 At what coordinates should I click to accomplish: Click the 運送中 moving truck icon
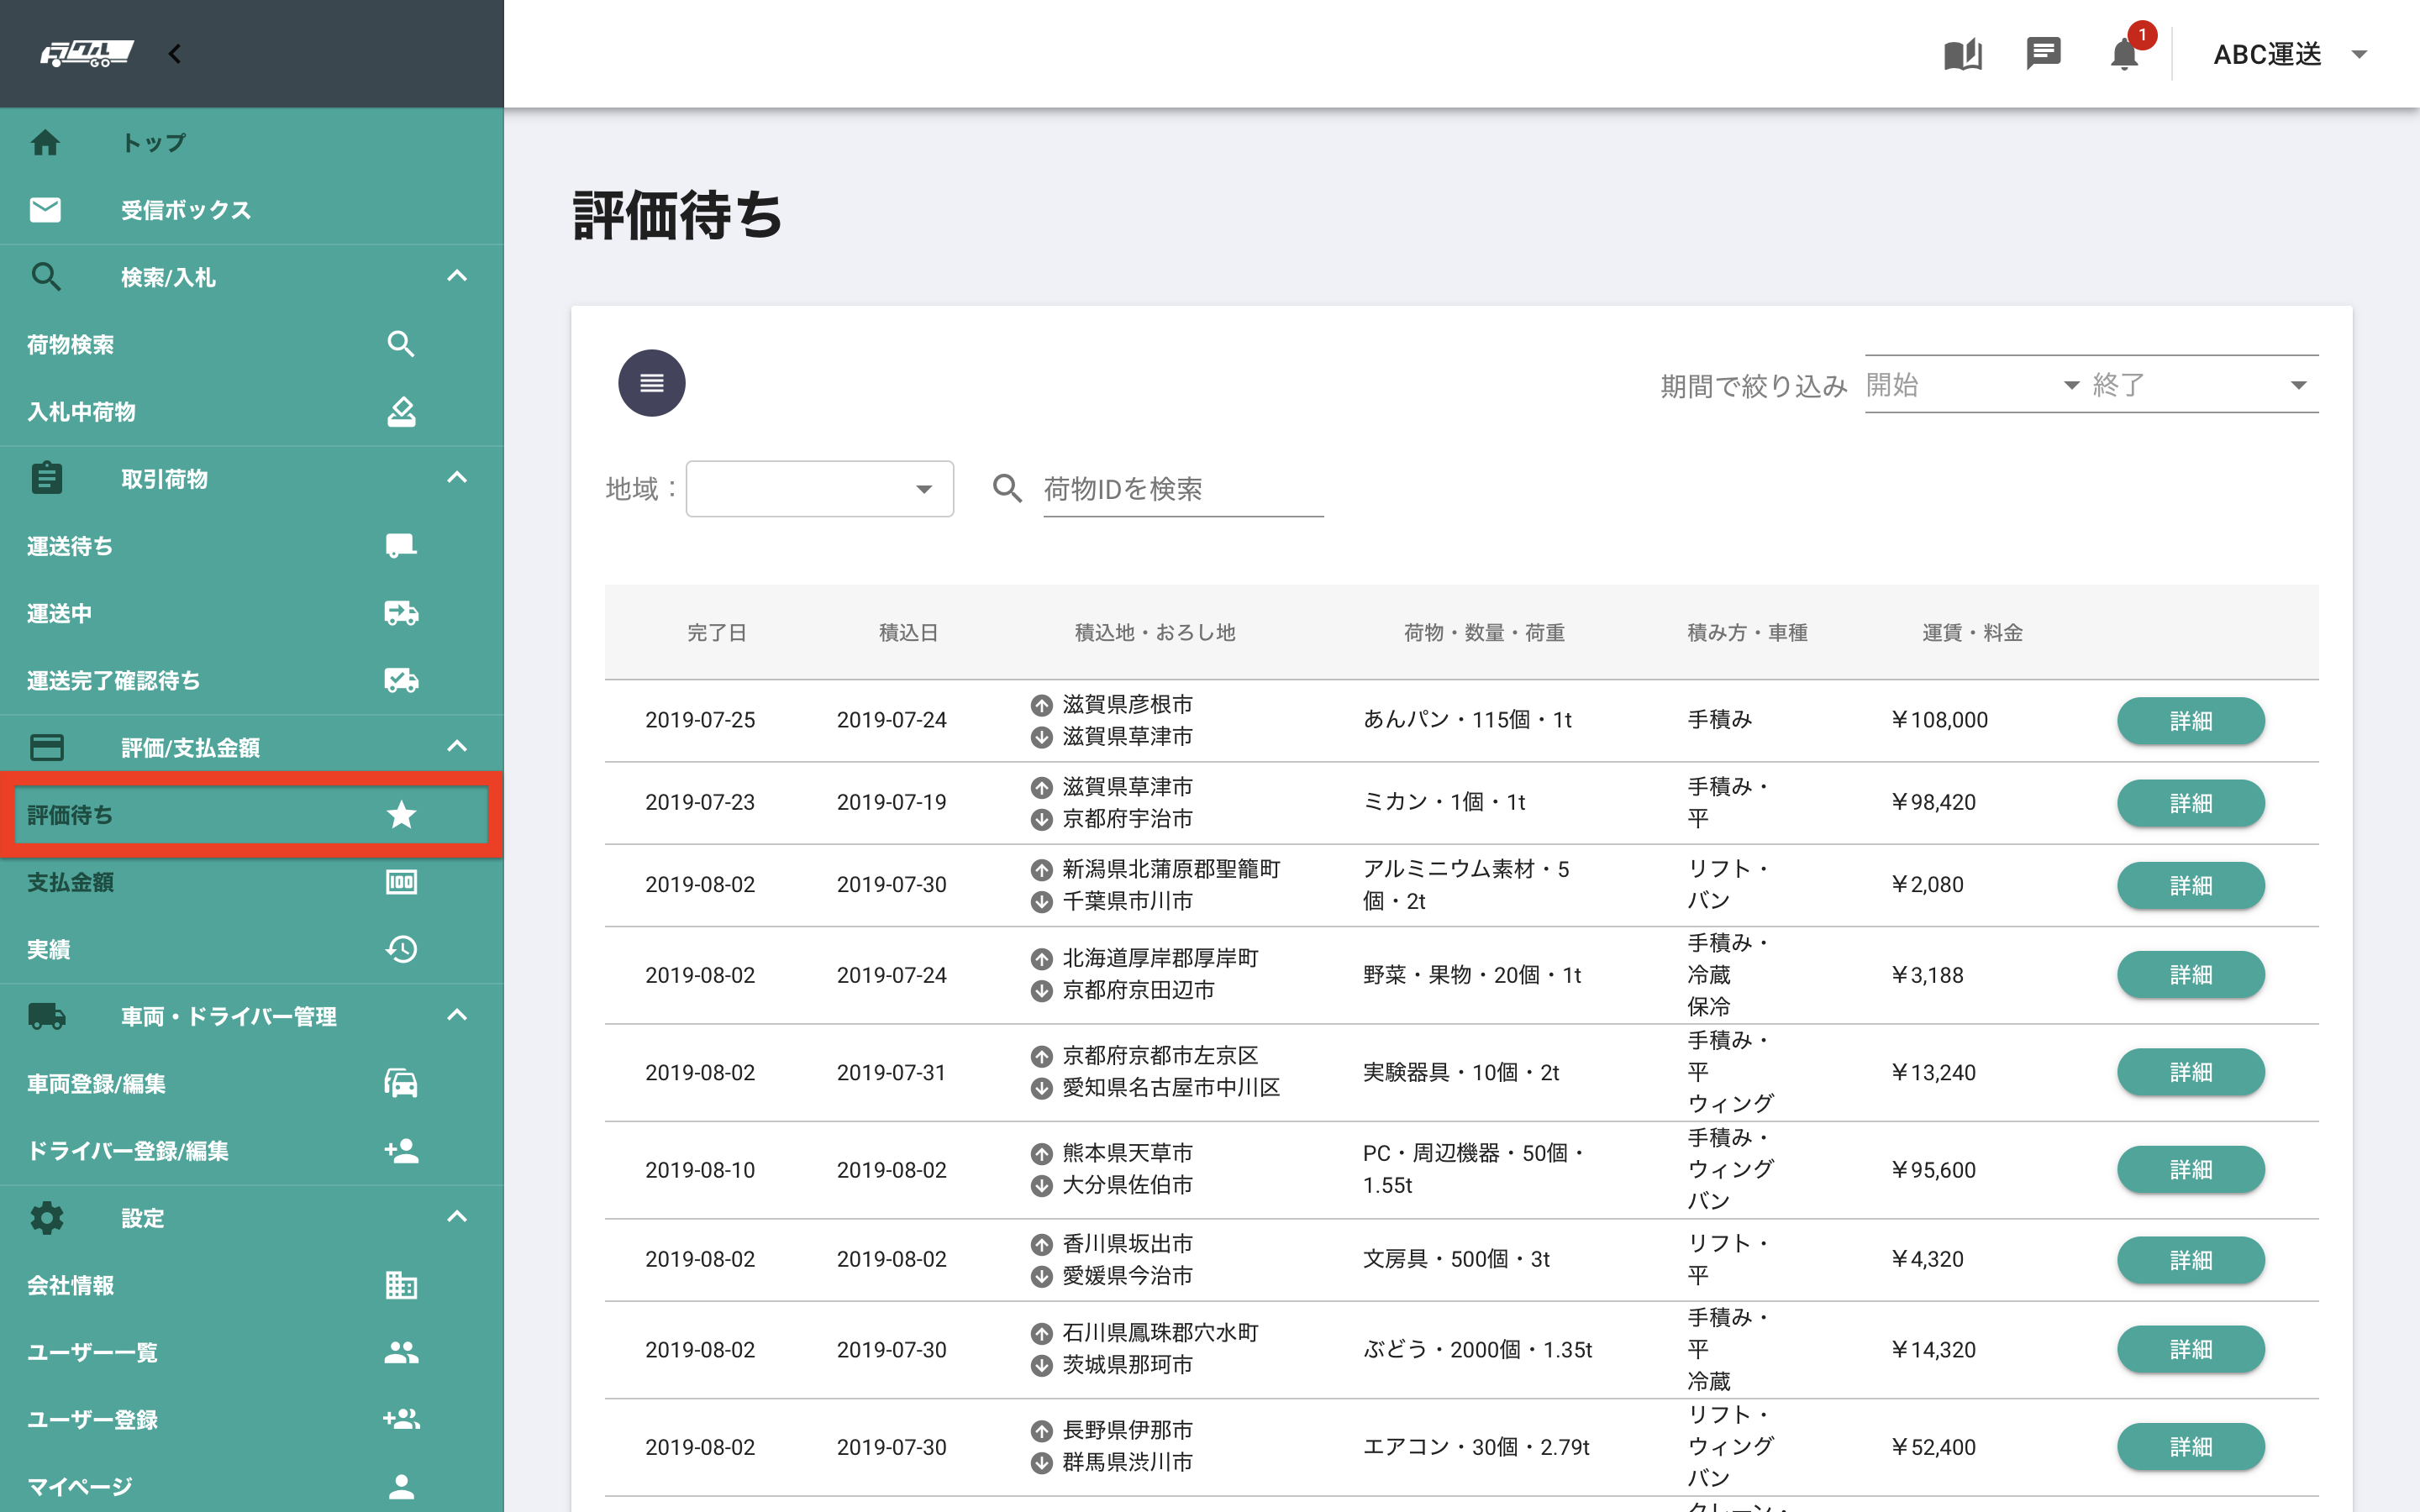click(401, 613)
